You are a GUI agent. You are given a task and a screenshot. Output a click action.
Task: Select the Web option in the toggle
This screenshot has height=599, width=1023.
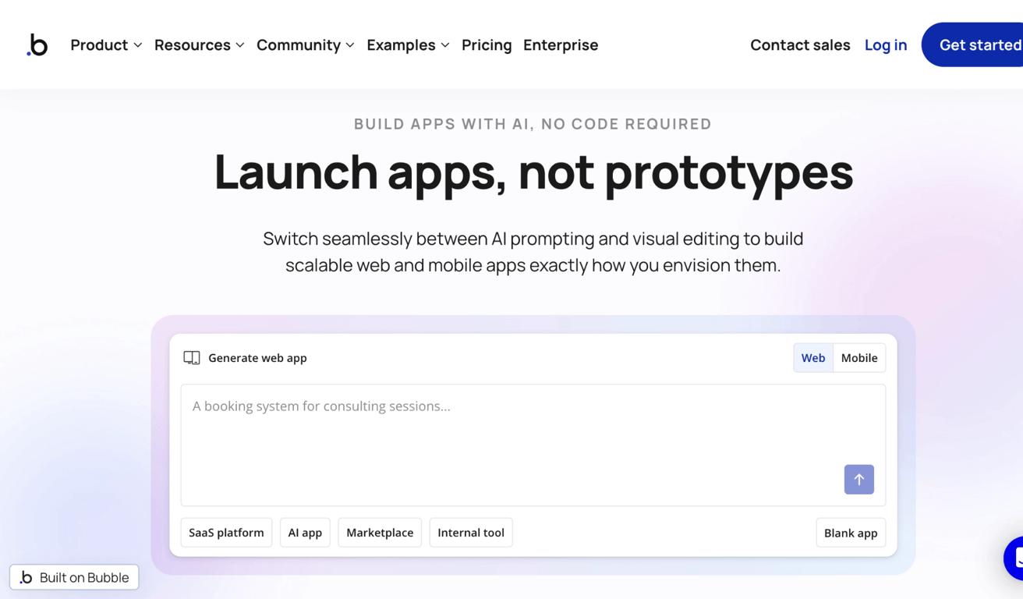(x=813, y=357)
